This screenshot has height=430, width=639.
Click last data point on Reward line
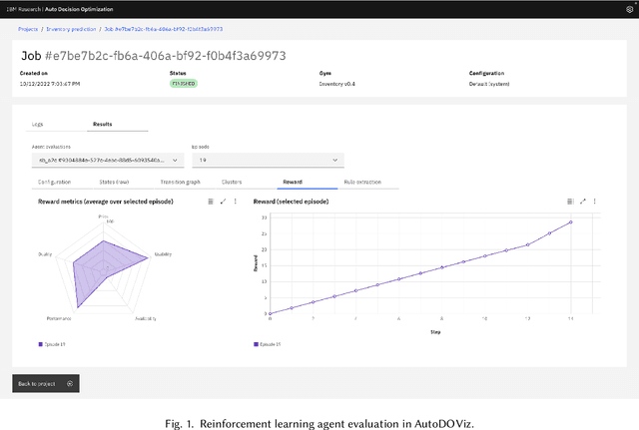tap(571, 222)
